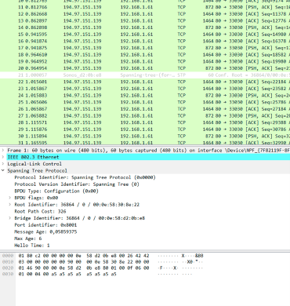
Task: Expand the Logical-Link Control node
Action: click(x=3, y=164)
